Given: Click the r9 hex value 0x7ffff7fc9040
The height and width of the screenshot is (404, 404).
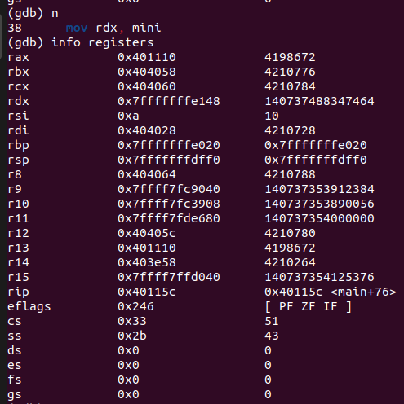Looking at the screenshot, I should pos(169,189).
